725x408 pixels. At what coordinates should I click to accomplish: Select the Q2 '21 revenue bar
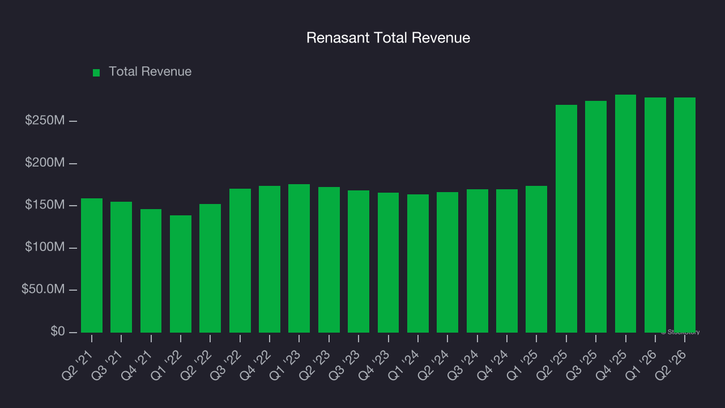[92, 265]
